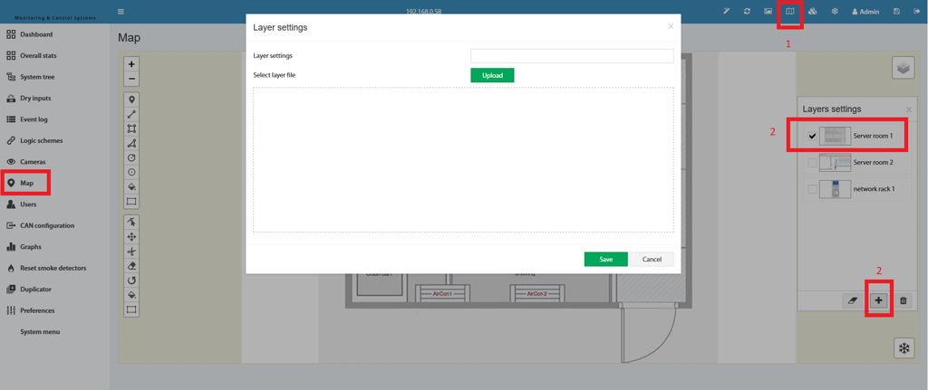Screen dimensions: 928x390
Task: Add a new layer with plus icon
Action: point(878,300)
